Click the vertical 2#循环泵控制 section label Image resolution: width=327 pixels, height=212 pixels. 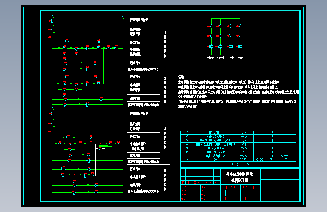click(x=165, y=90)
